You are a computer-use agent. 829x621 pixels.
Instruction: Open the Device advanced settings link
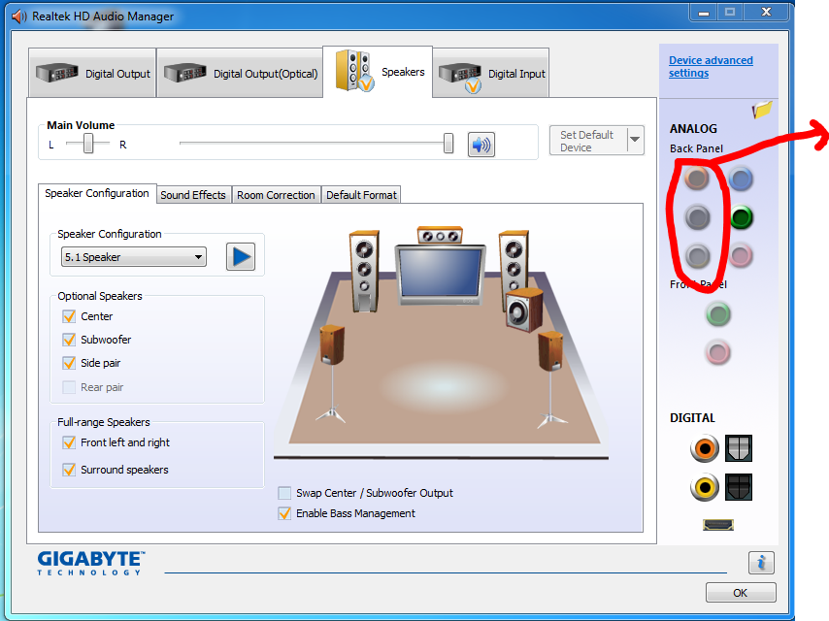711,67
